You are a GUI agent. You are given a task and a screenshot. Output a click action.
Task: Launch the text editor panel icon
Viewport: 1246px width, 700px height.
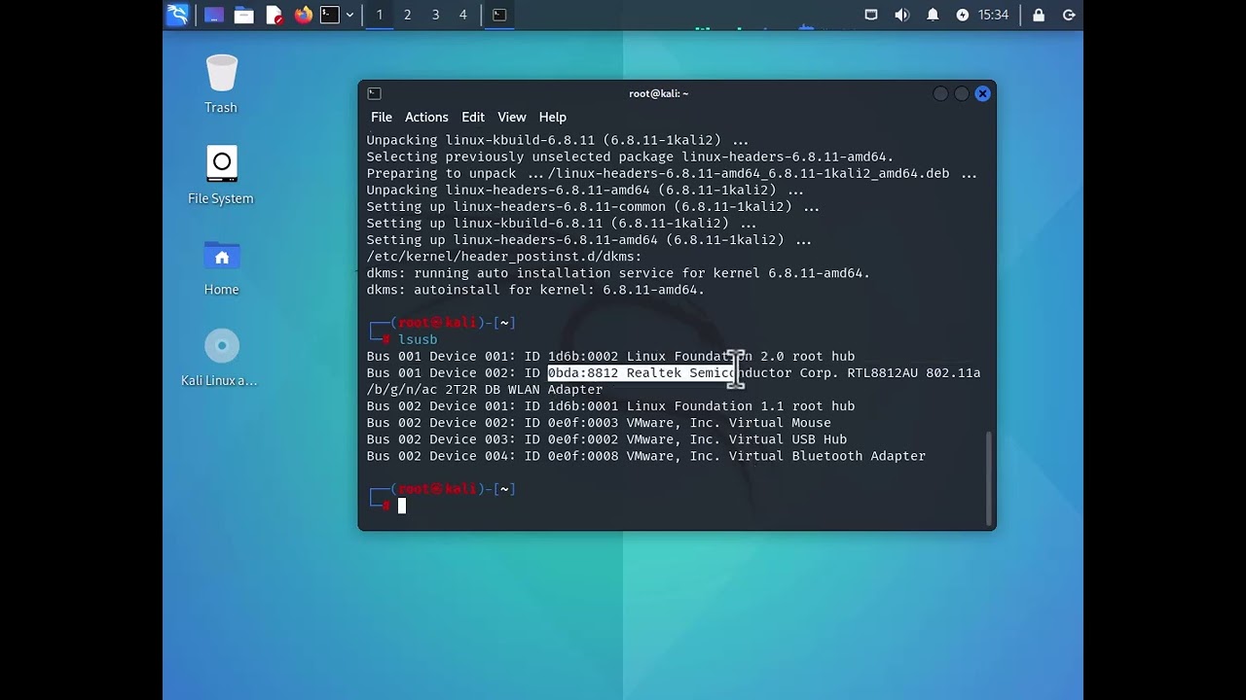(x=274, y=15)
